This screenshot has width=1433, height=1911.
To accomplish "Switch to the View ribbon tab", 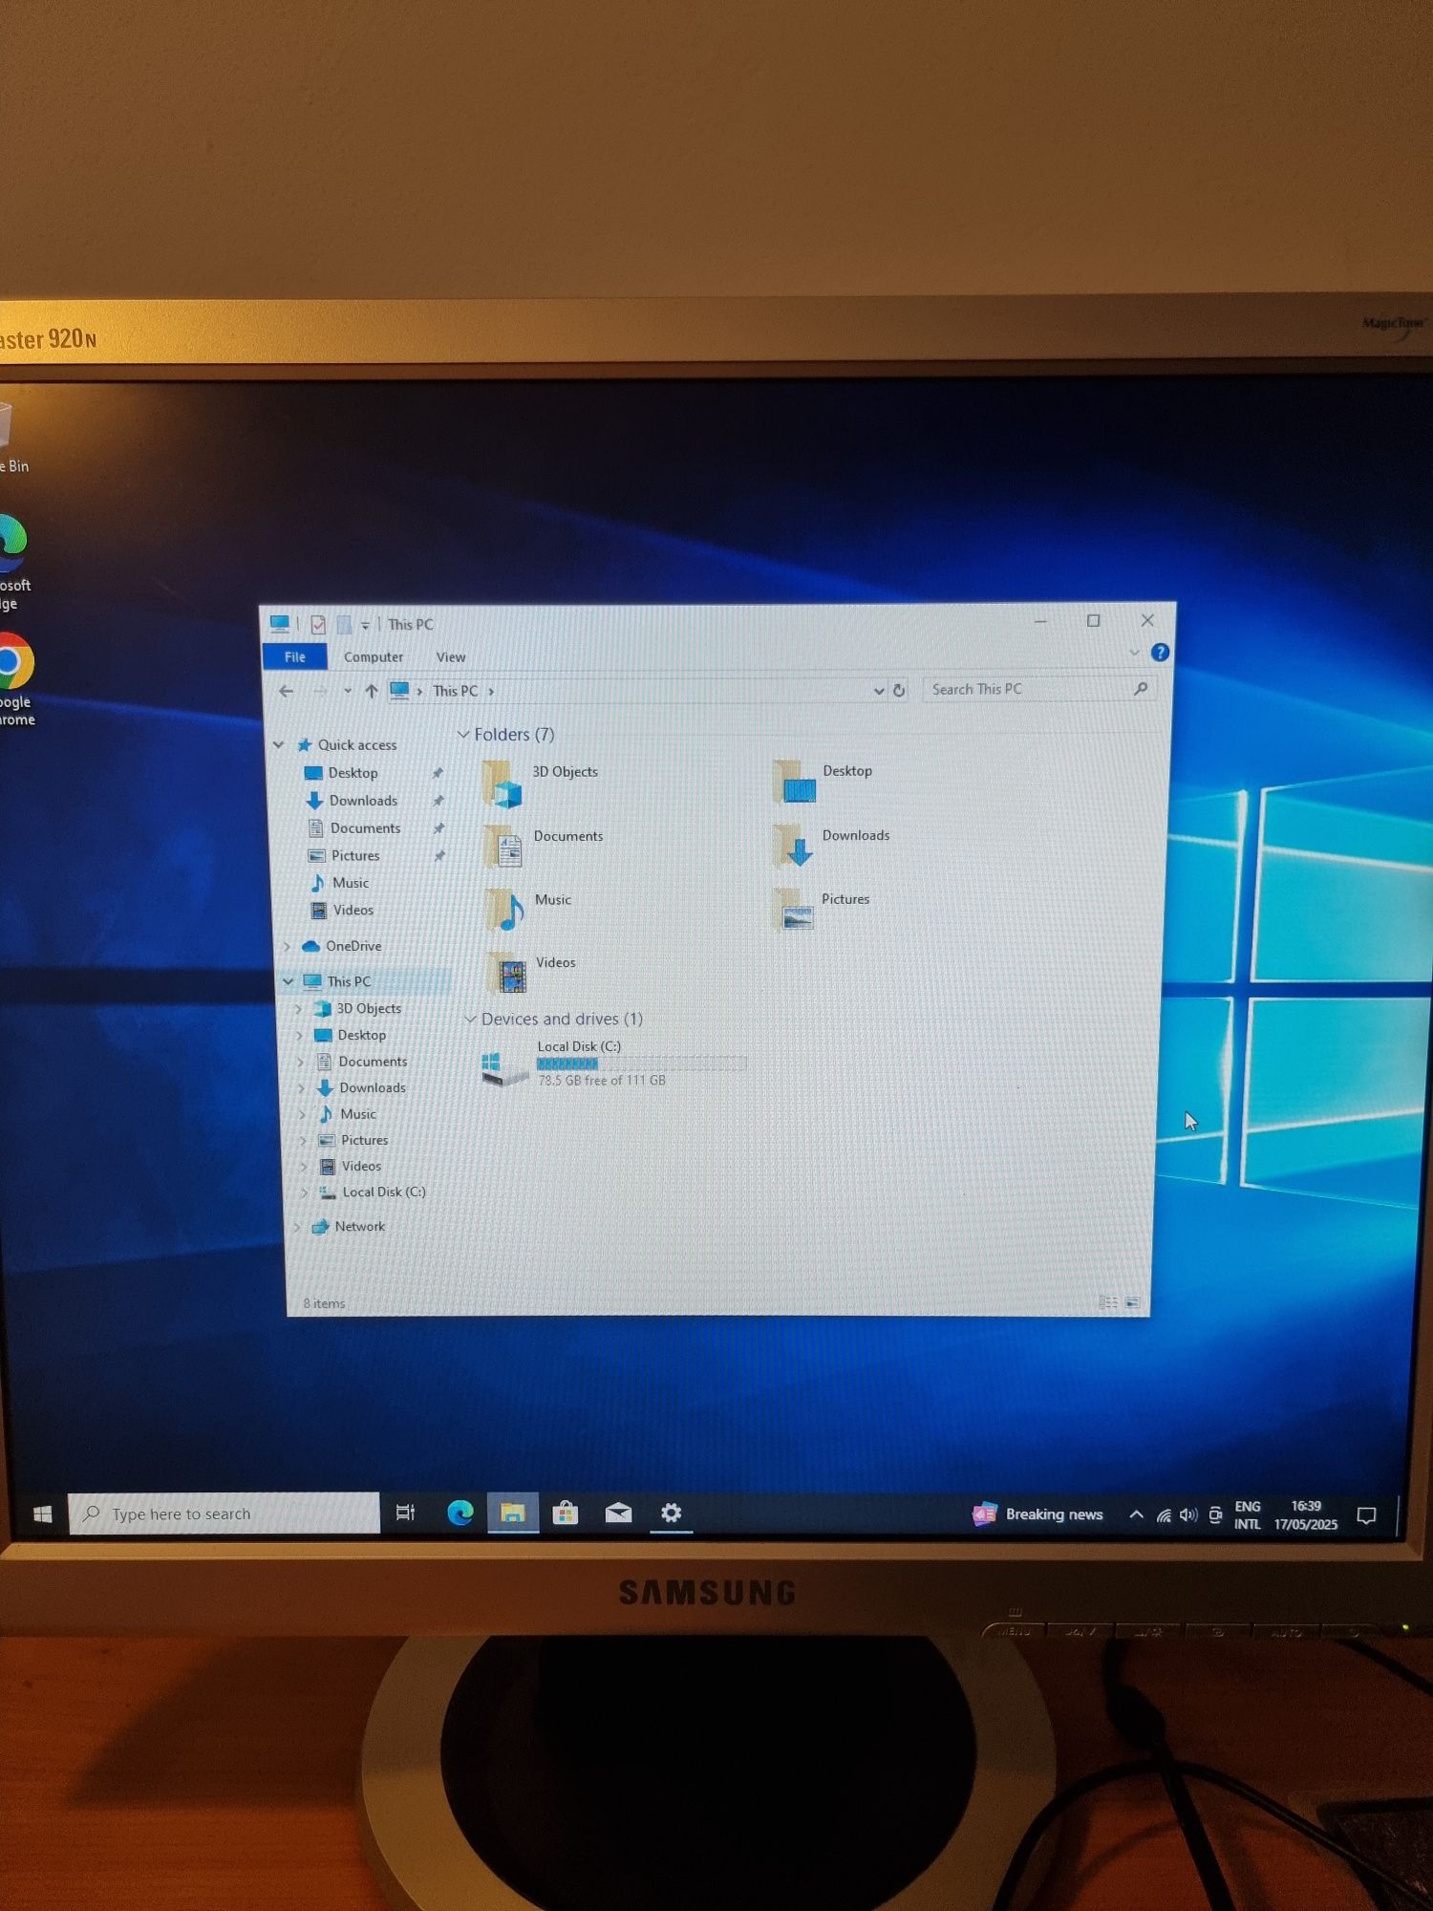I will [451, 657].
